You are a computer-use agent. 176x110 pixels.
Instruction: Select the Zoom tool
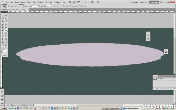coord(6,45)
